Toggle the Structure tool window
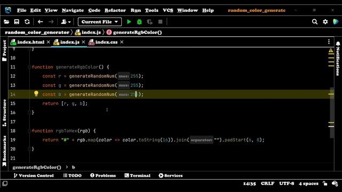This screenshot has width=342, height=192. [x=4, y=113]
